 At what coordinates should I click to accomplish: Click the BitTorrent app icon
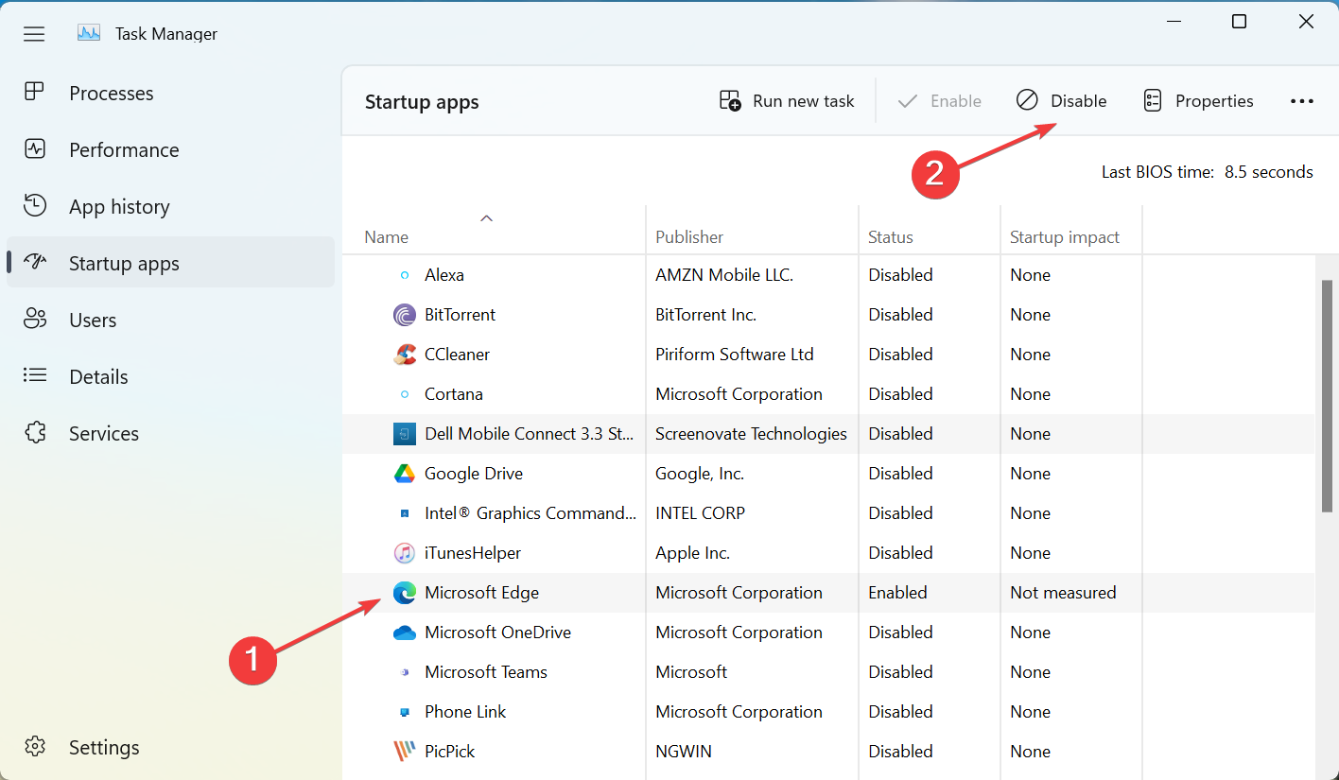pyautogui.click(x=405, y=315)
